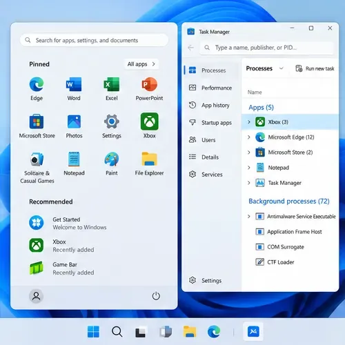The height and width of the screenshot is (345, 345).
Task: Launch Word from the Start menu
Action: 74,89
